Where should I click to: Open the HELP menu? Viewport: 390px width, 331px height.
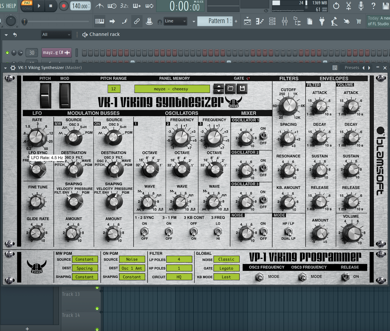tap(11, 6)
